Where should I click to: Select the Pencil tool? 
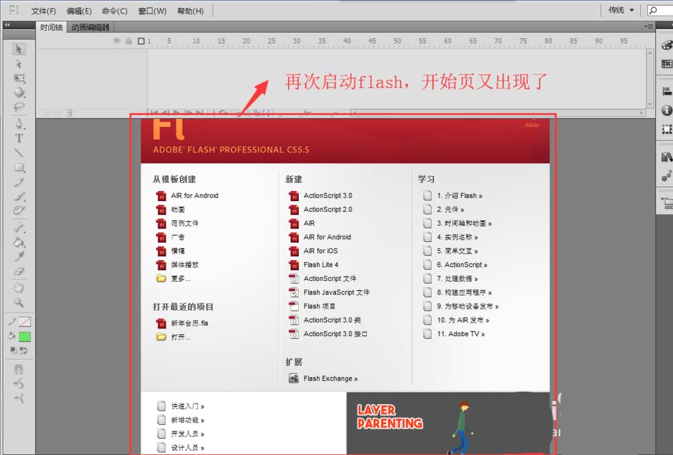point(18,181)
